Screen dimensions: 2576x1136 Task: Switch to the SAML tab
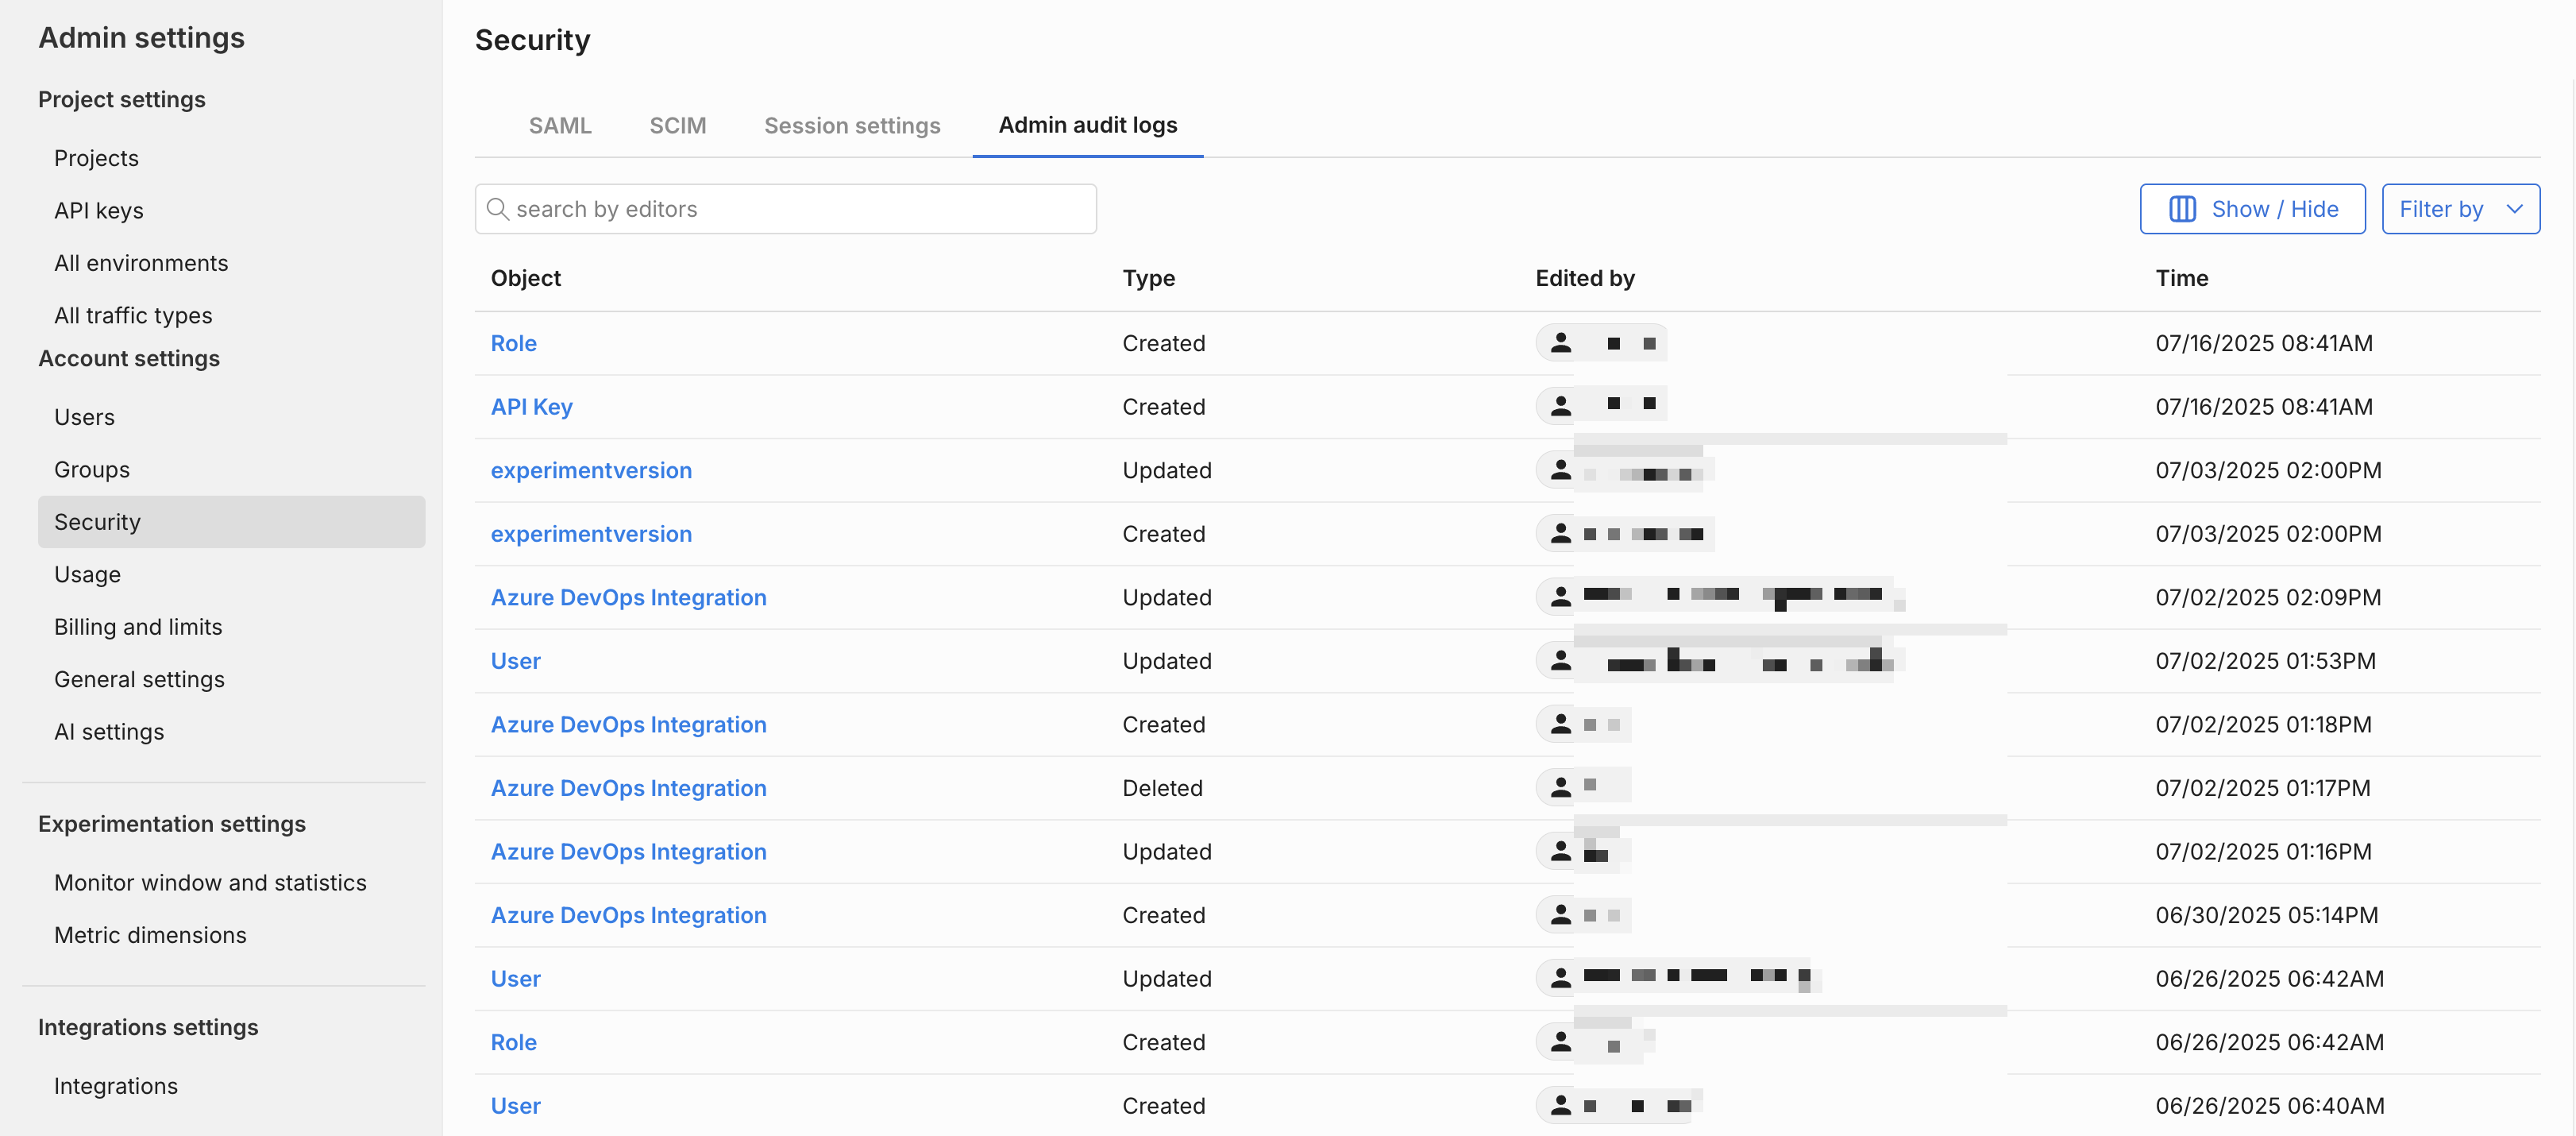point(560,125)
